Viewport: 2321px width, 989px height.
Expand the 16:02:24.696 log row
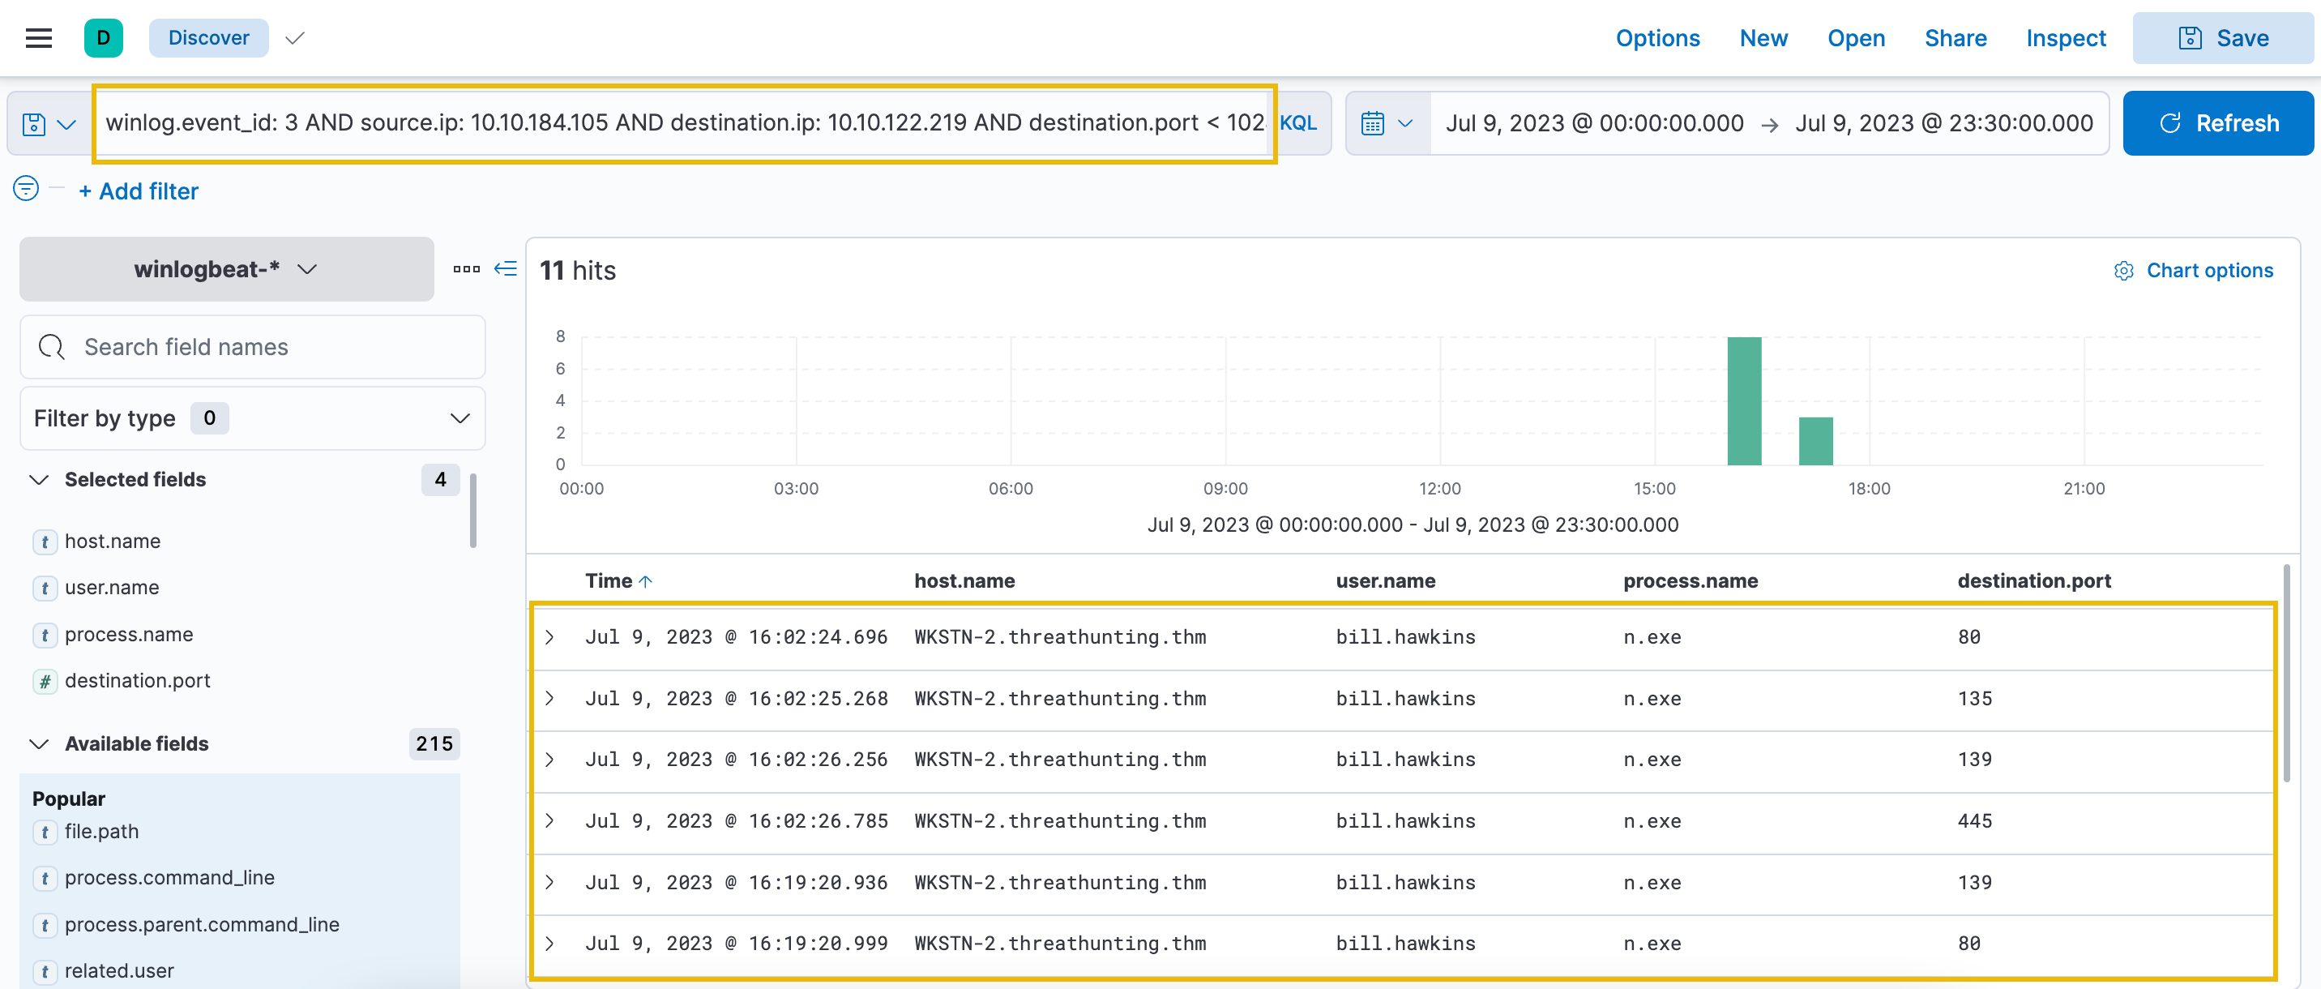point(549,637)
